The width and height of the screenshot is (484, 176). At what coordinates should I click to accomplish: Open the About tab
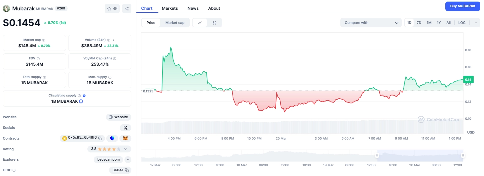point(214,8)
